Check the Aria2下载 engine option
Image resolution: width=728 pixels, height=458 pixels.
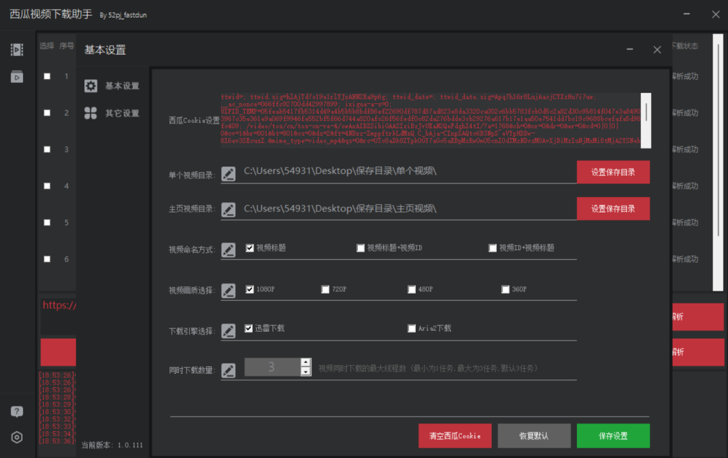coord(412,328)
